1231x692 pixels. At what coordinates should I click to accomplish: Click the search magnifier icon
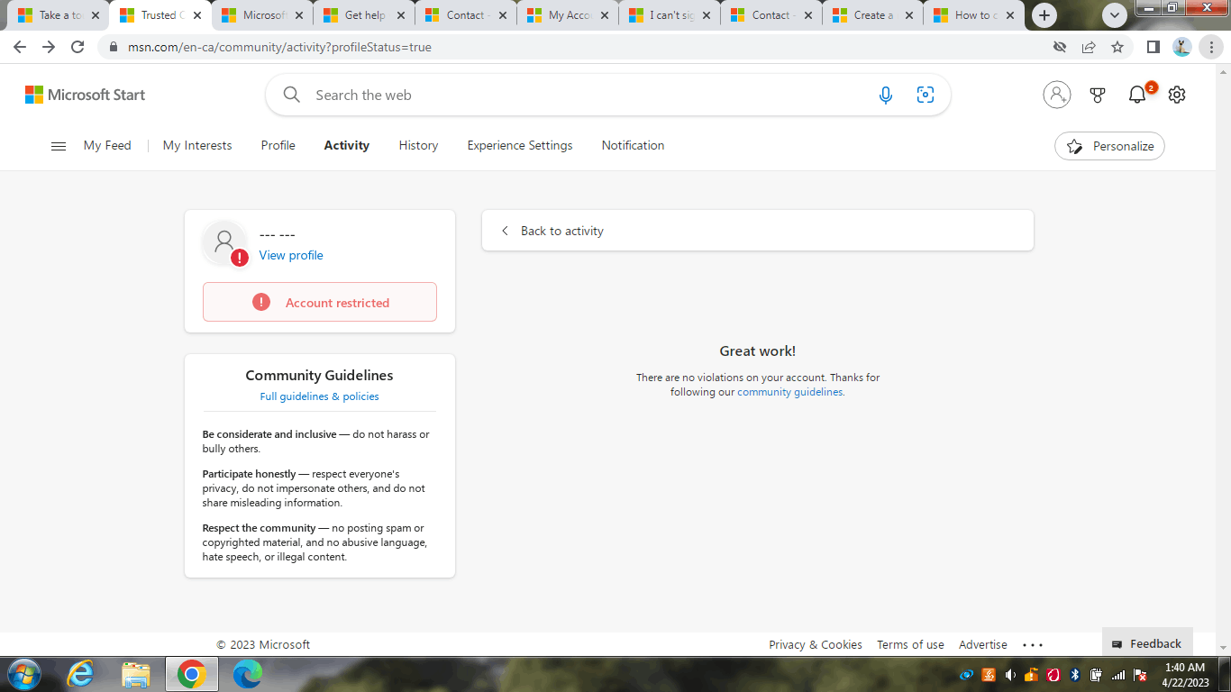coord(291,95)
